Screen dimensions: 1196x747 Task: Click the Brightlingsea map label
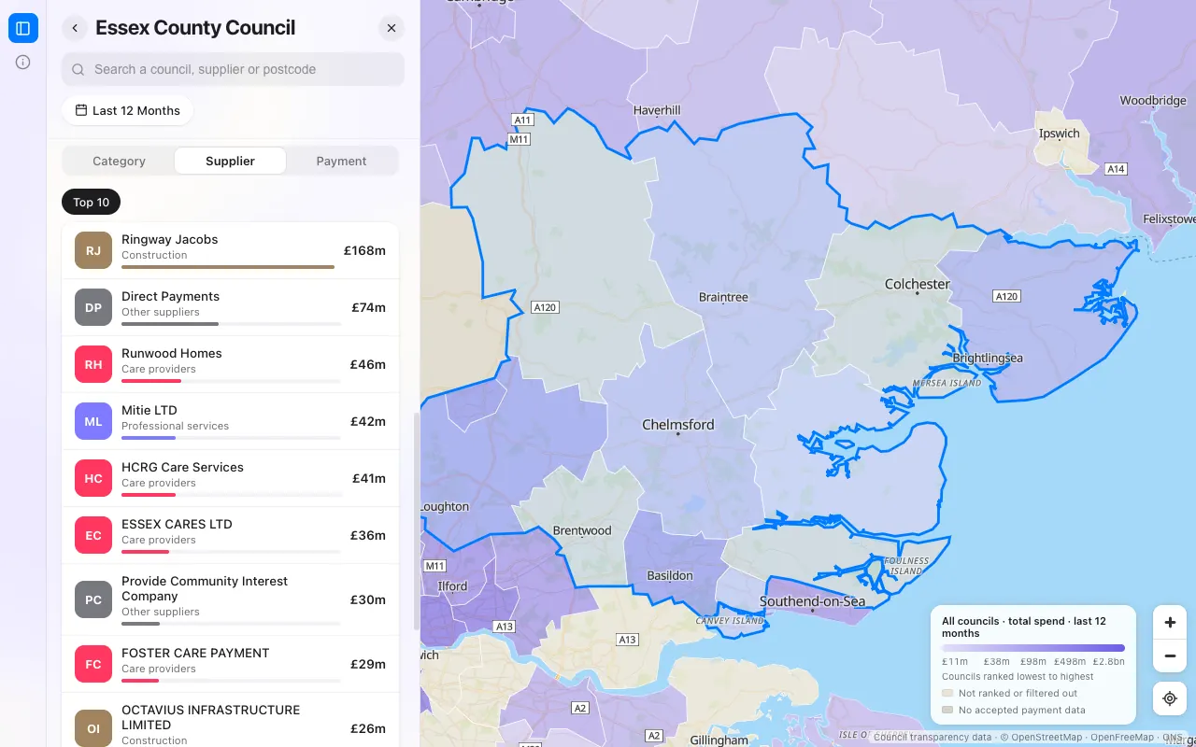[988, 358]
